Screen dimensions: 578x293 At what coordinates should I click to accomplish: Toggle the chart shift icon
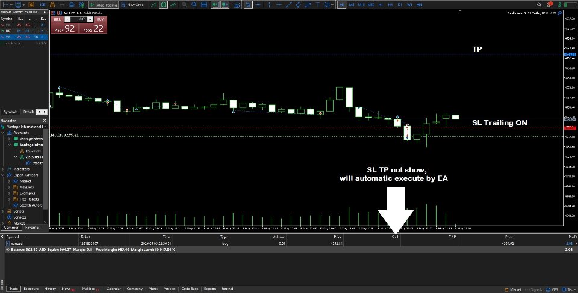[x=225, y=5]
